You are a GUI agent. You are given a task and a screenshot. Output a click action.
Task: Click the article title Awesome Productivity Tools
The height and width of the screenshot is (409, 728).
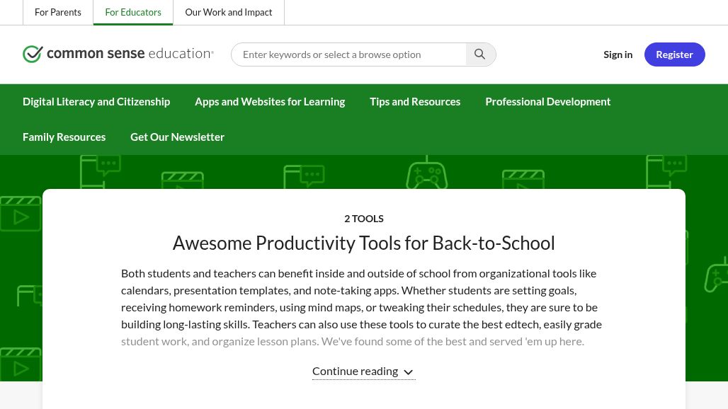[363, 243]
